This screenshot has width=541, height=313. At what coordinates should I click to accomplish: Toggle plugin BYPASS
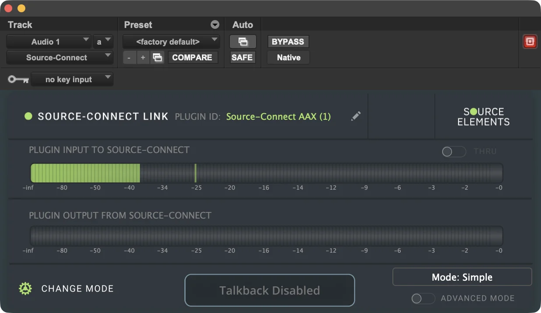pos(288,42)
